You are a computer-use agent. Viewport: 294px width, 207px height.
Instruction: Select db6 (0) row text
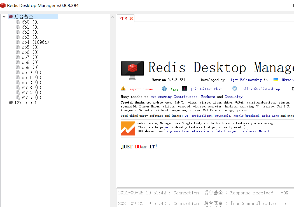point(30,52)
